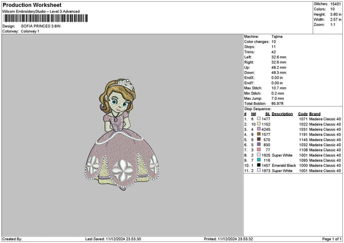Image resolution: width=344 pixels, height=243 pixels.
Task: Click the 'St.' column header
Action: (268, 114)
